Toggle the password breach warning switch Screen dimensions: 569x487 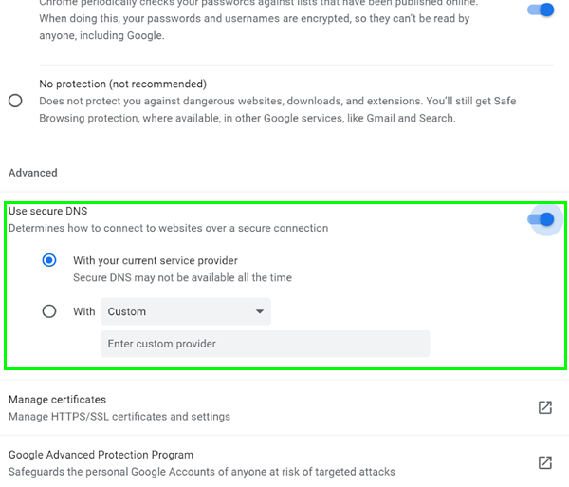click(540, 9)
